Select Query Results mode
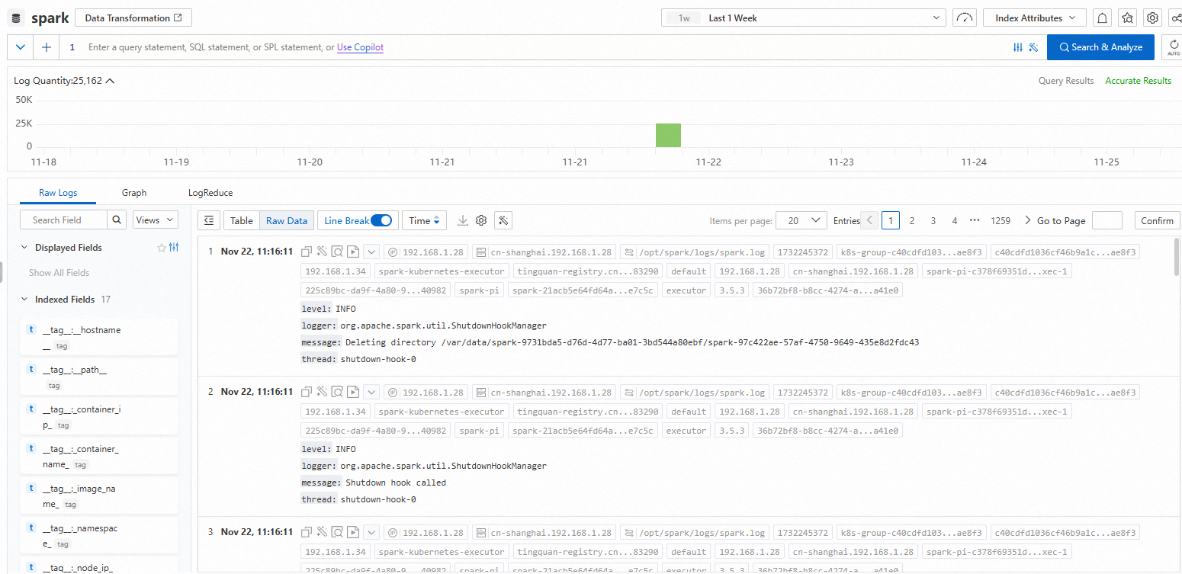 (1066, 81)
